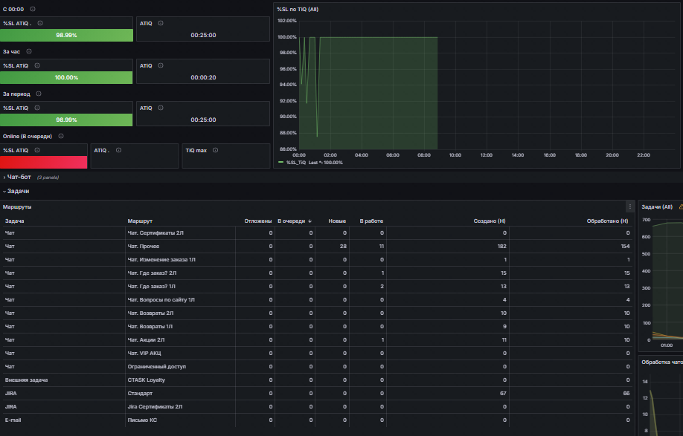The image size is (683, 436).
Task: Sort table by 'Обработано (Н)' column header
Action: 607,221
